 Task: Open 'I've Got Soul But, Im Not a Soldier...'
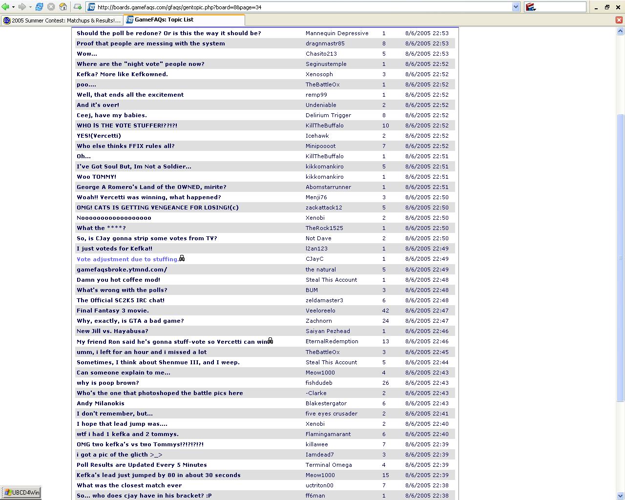click(134, 167)
